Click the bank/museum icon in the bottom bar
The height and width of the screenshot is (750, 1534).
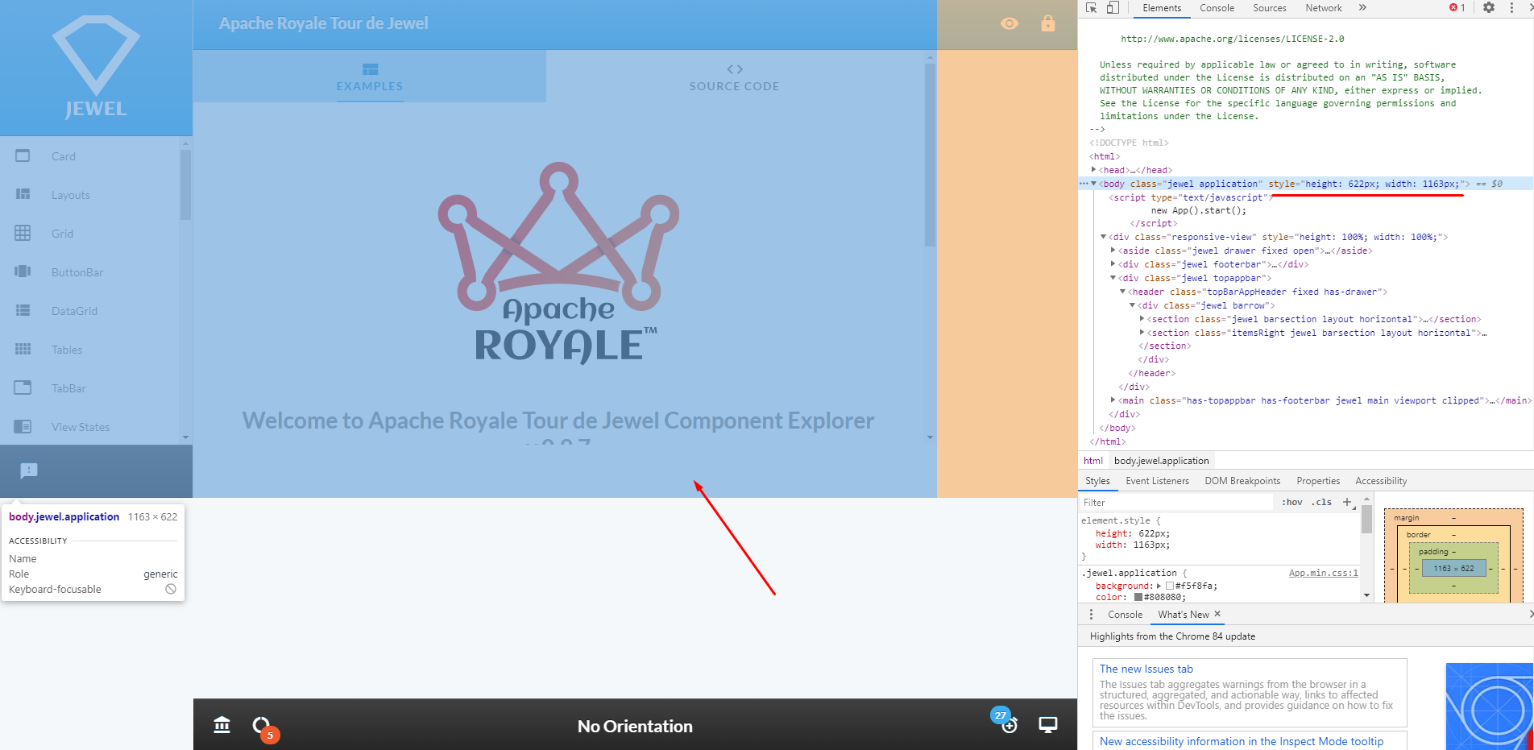[x=222, y=725]
